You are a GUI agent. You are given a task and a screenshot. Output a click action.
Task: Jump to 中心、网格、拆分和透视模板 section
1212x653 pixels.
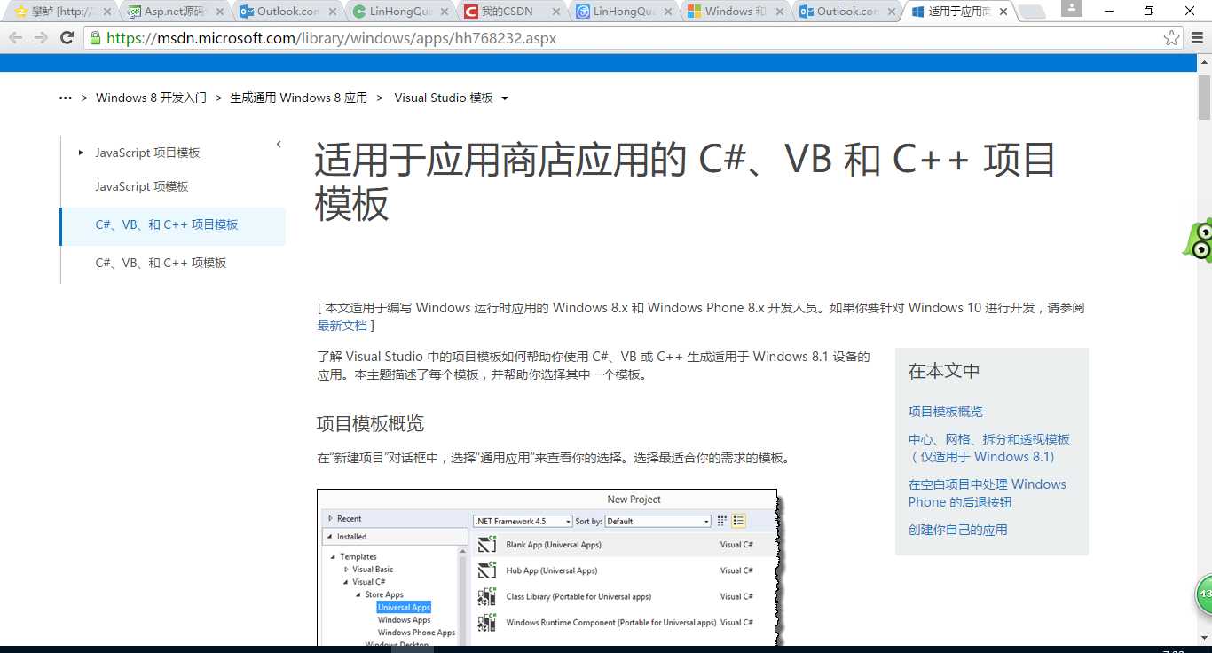988,448
